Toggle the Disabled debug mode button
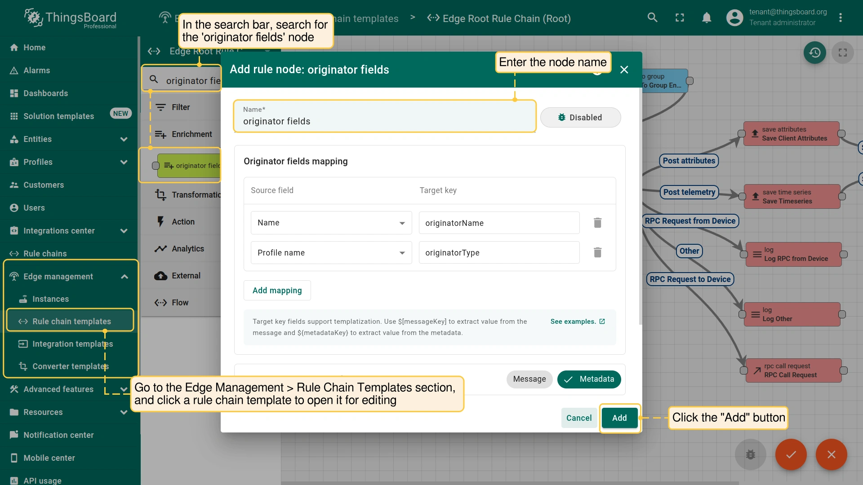This screenshot has width=863, height=485. 580,117
